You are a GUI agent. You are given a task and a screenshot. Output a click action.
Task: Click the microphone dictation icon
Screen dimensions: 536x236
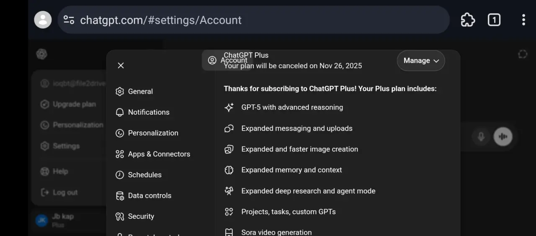coord(481,137)
